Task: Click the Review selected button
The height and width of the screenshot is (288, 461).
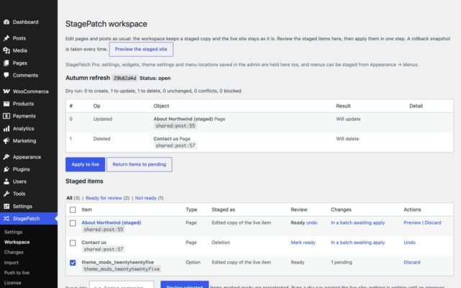Action: tap(184, 285)
